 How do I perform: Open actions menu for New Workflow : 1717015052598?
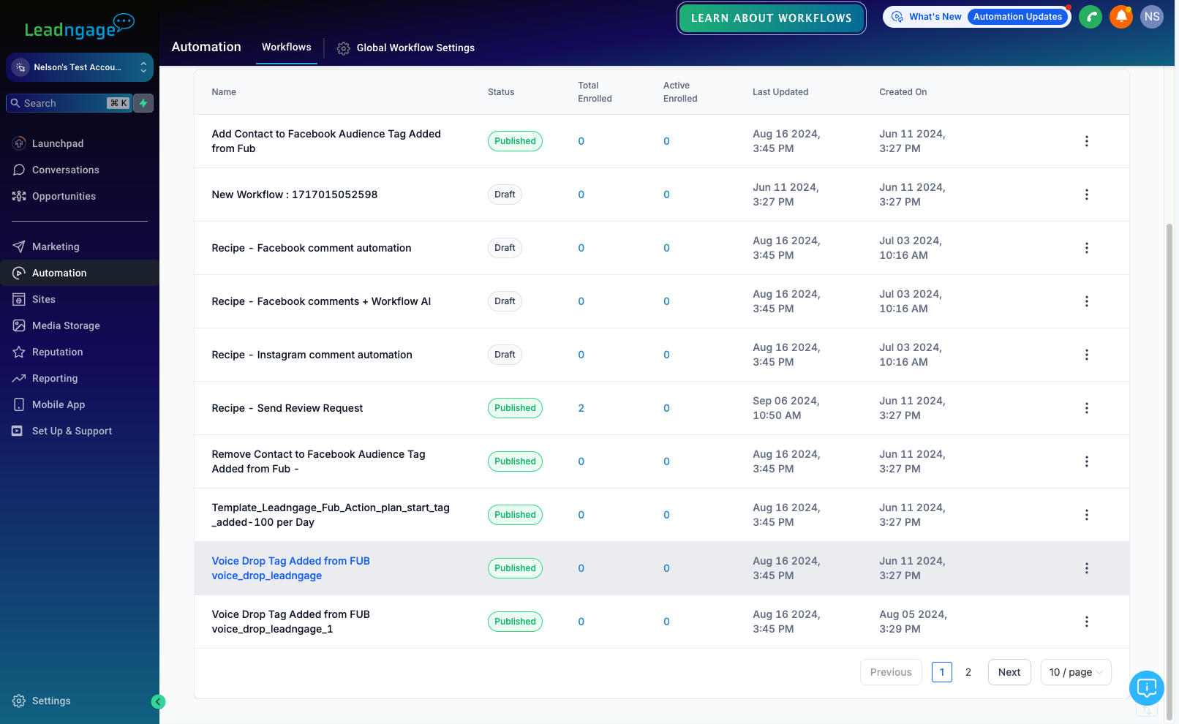(1087, 195)
